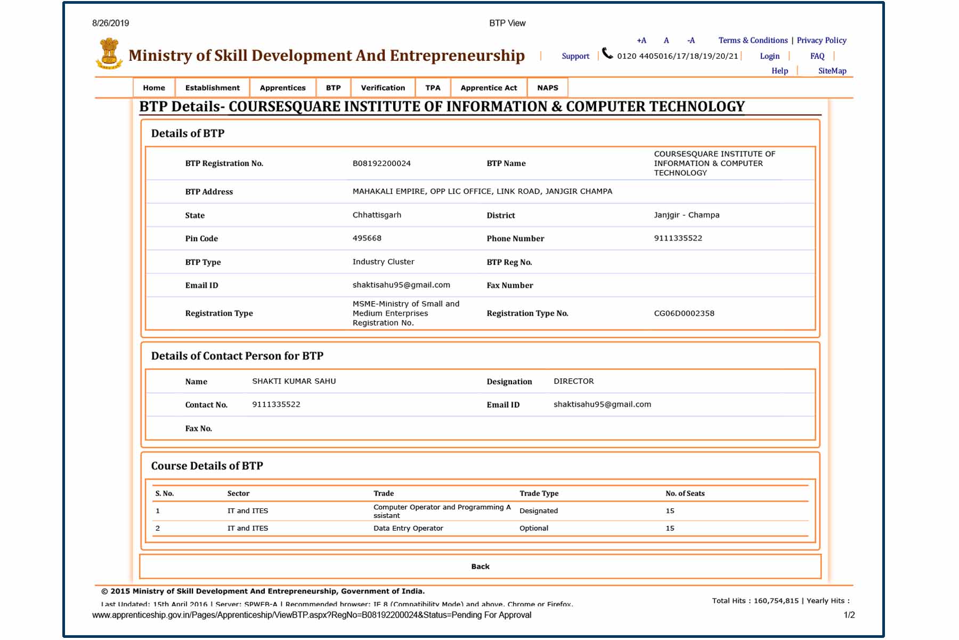Select the BTP Name value COURSESQUARE INSTITUTE
Image resolution: width=959 pixels, height=640 pixels.
(x=714, y=164)
